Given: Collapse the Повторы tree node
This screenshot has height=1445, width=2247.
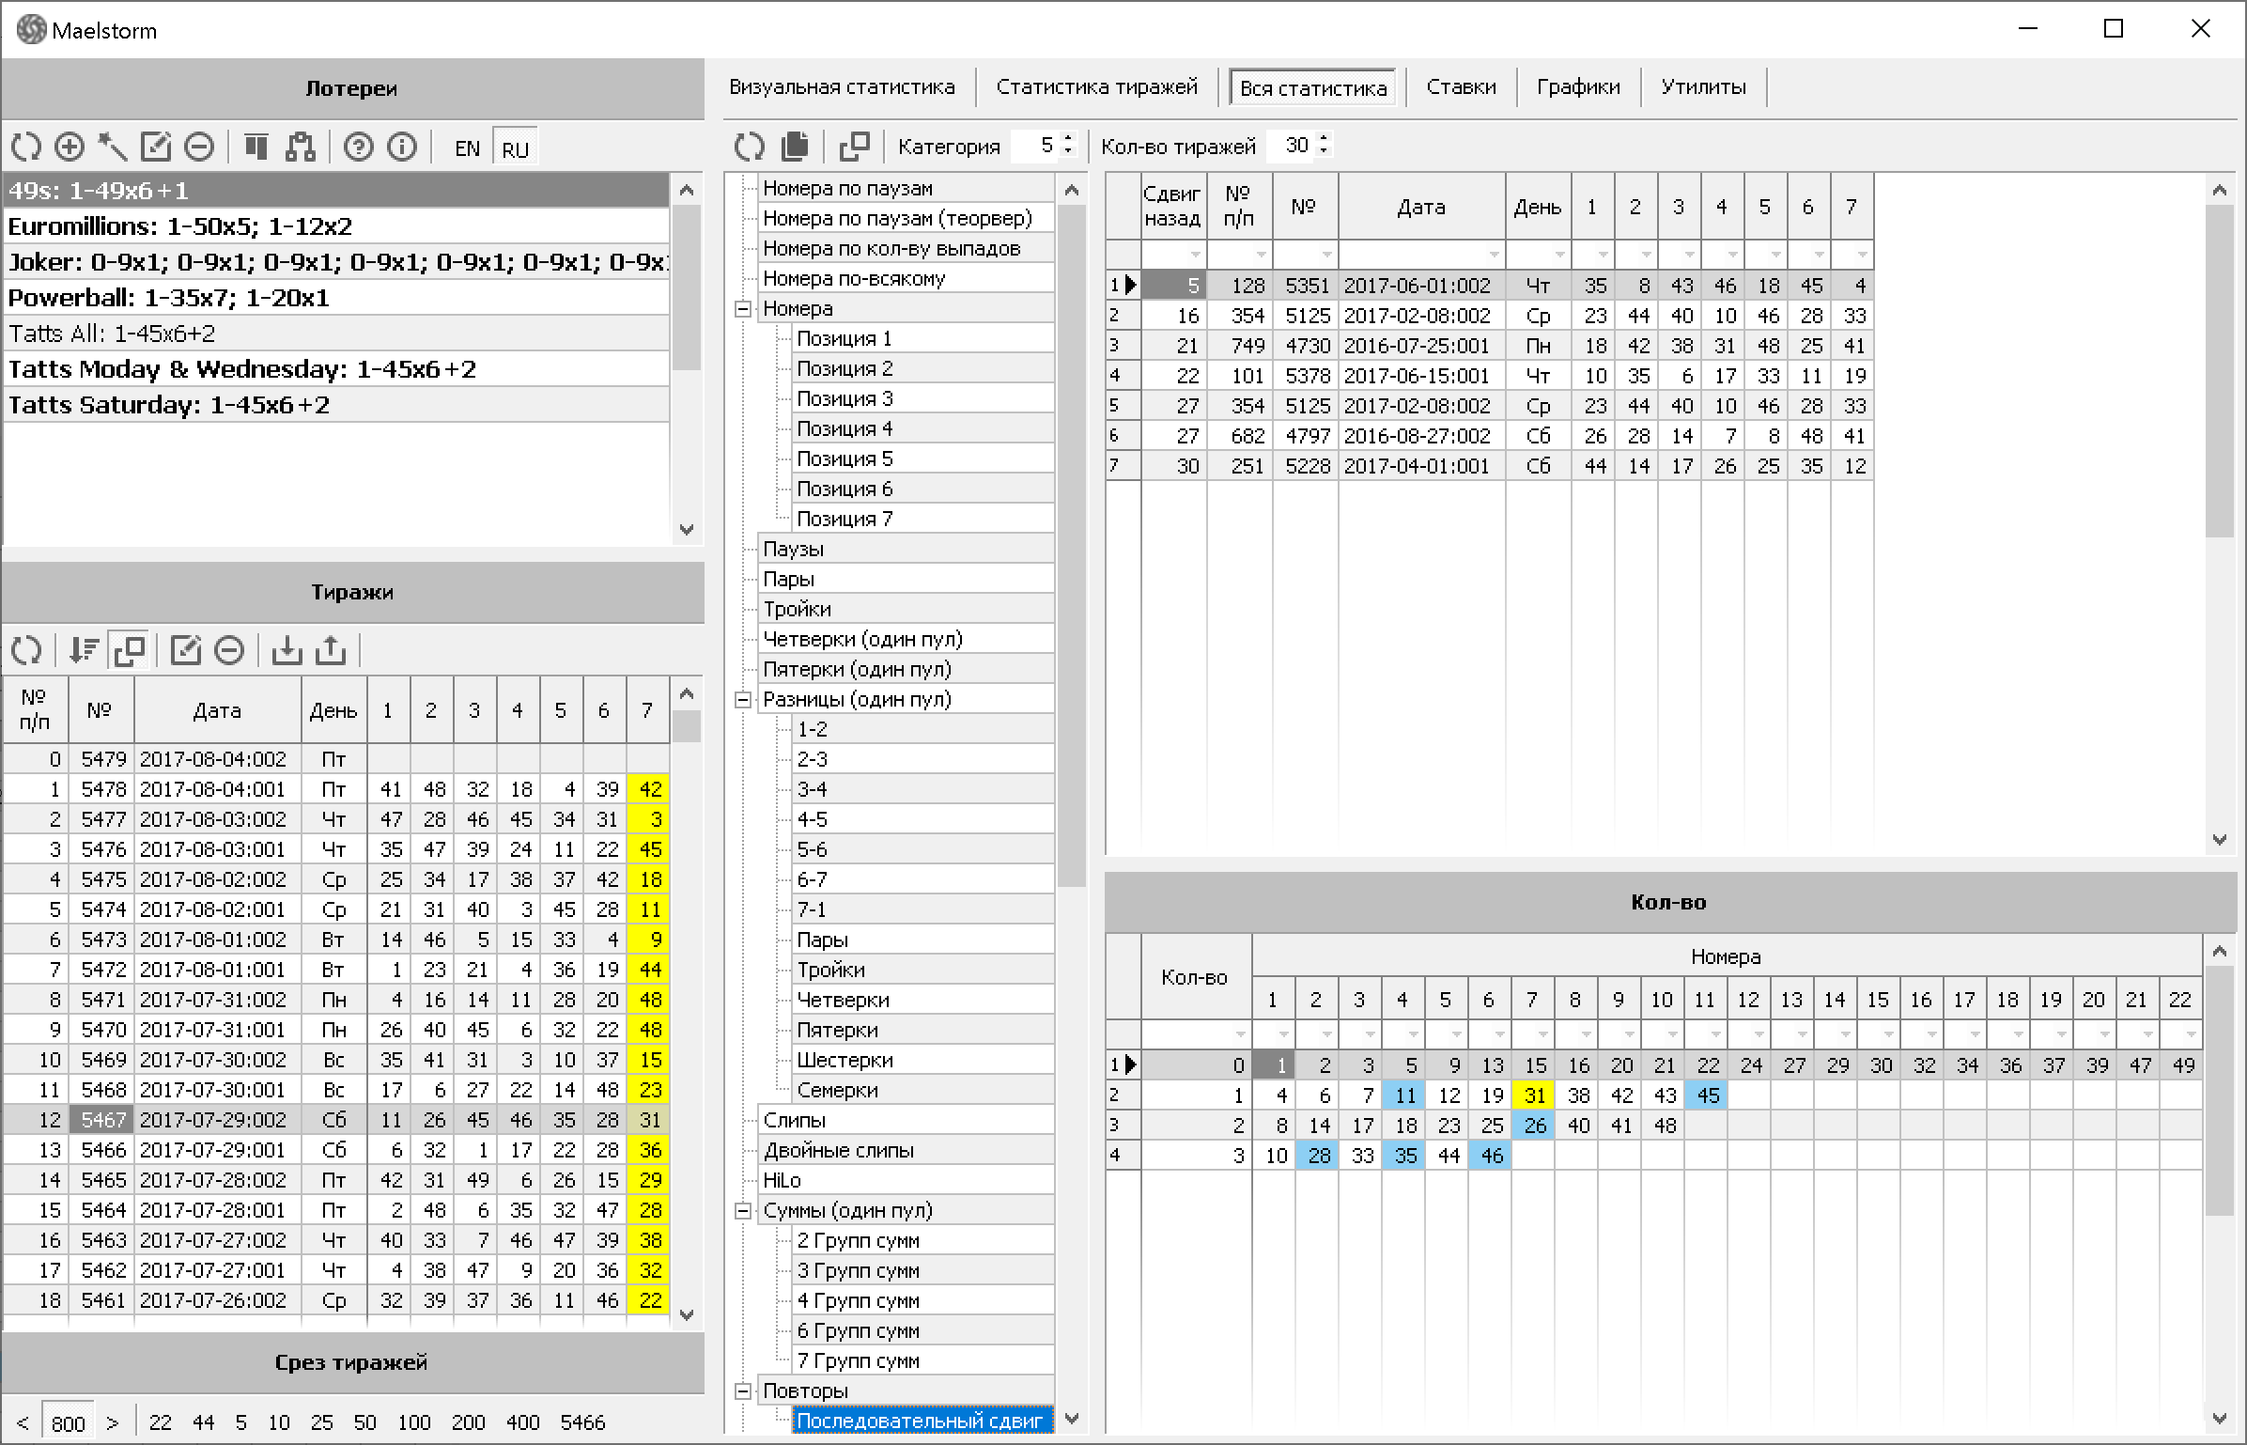Looking at the screenshot, I should coord(743,1391).
